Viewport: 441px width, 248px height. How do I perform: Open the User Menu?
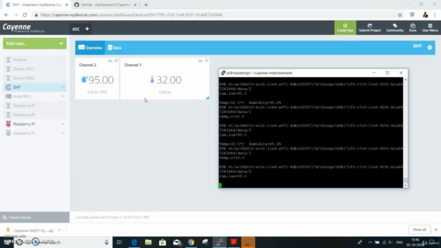430,28
